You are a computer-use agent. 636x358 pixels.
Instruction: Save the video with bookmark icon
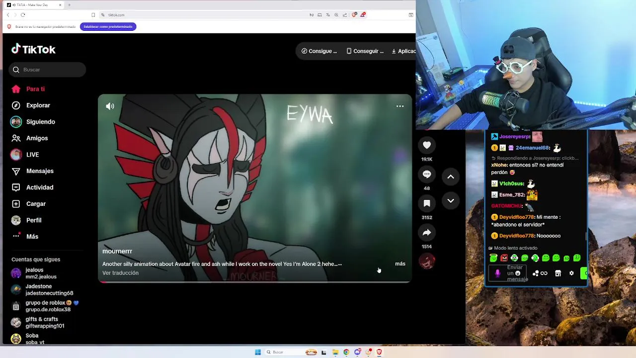(x=427, y=203)
